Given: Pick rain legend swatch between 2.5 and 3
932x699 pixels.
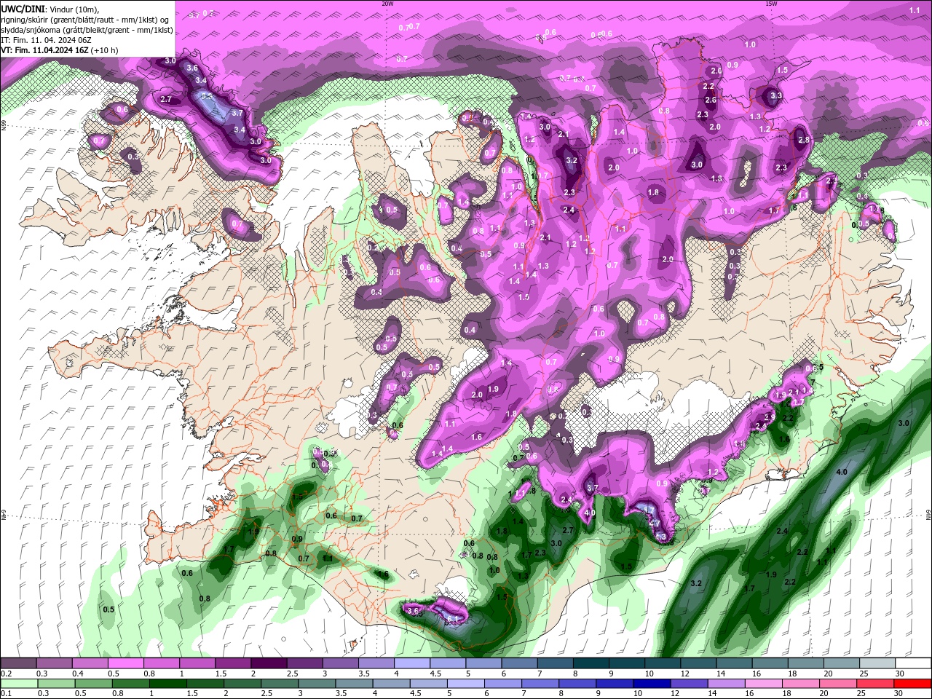Looking at the screenshot, I should tap(280, 684).
